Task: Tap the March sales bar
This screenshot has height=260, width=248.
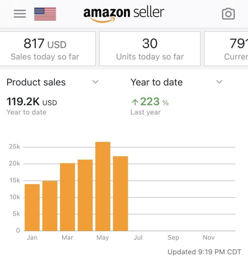Action: pyautogui.click(x=67, y=197)
